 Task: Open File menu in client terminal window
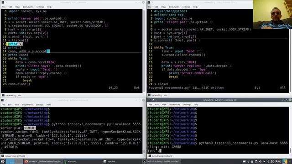click(x=151, y=104)
